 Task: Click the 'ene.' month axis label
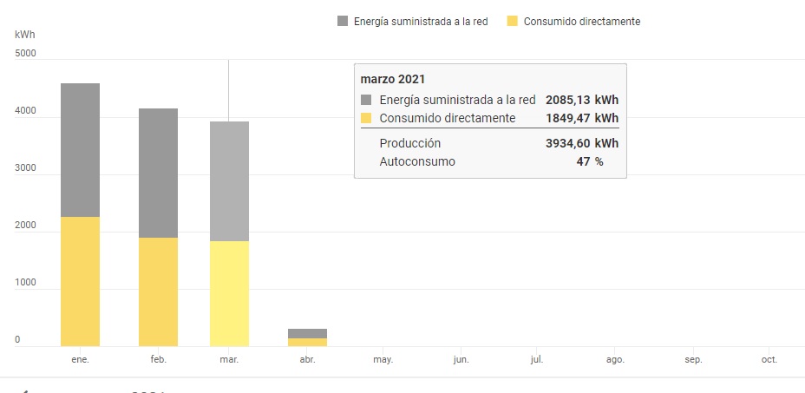[80, 359]
